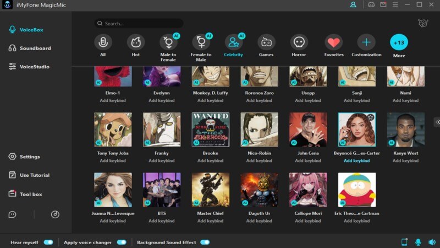440x248 pixels.
Task: Click the Sanji voice name
Action: [x=357, y=93]
